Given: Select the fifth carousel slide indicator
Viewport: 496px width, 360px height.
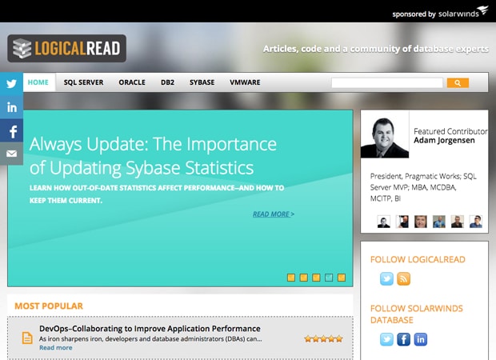Looking at the screenshot, I should [x=342, y=278].
